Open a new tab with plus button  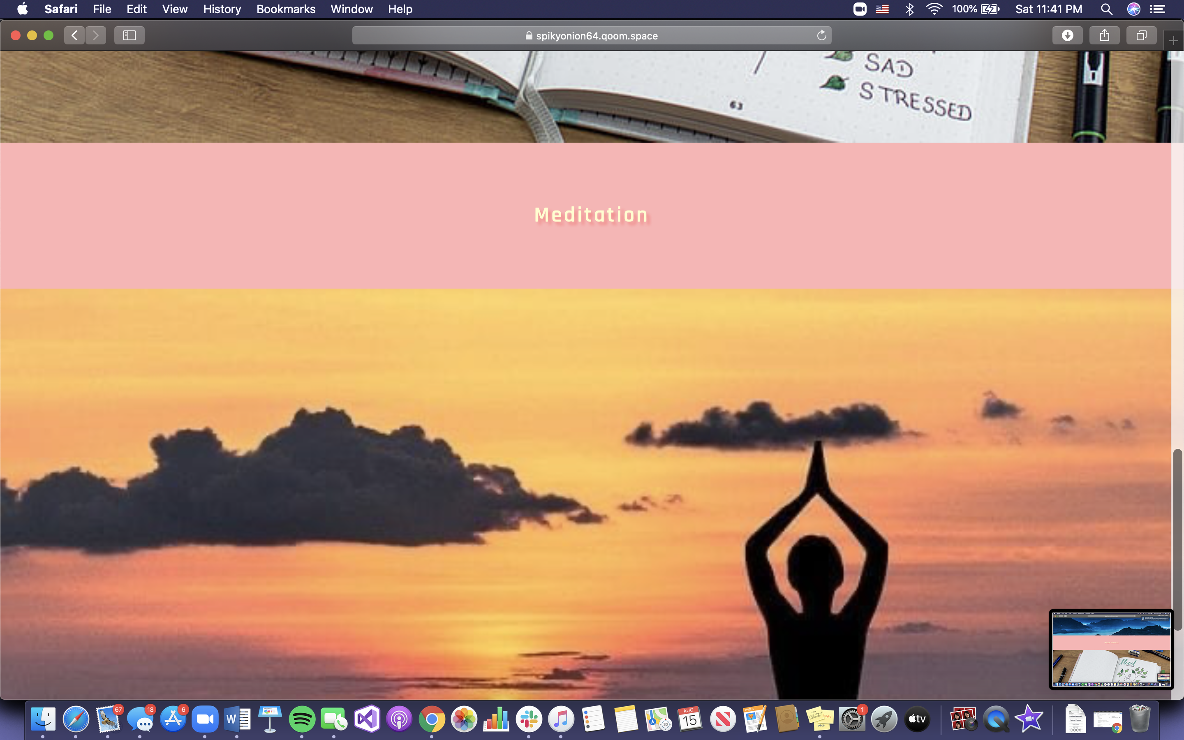point(1173,41)
